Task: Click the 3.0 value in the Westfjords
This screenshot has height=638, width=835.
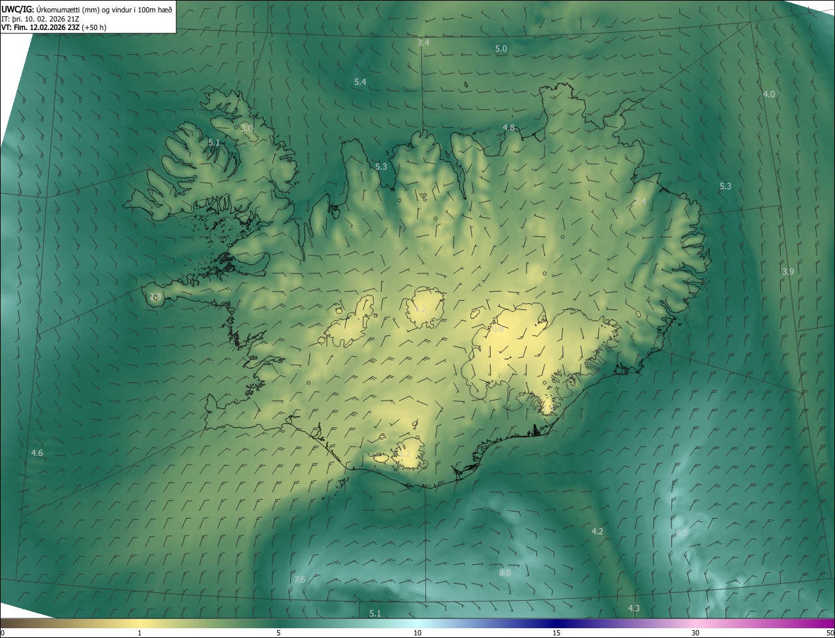Action: pyautogui.click(x=247, y=128)
